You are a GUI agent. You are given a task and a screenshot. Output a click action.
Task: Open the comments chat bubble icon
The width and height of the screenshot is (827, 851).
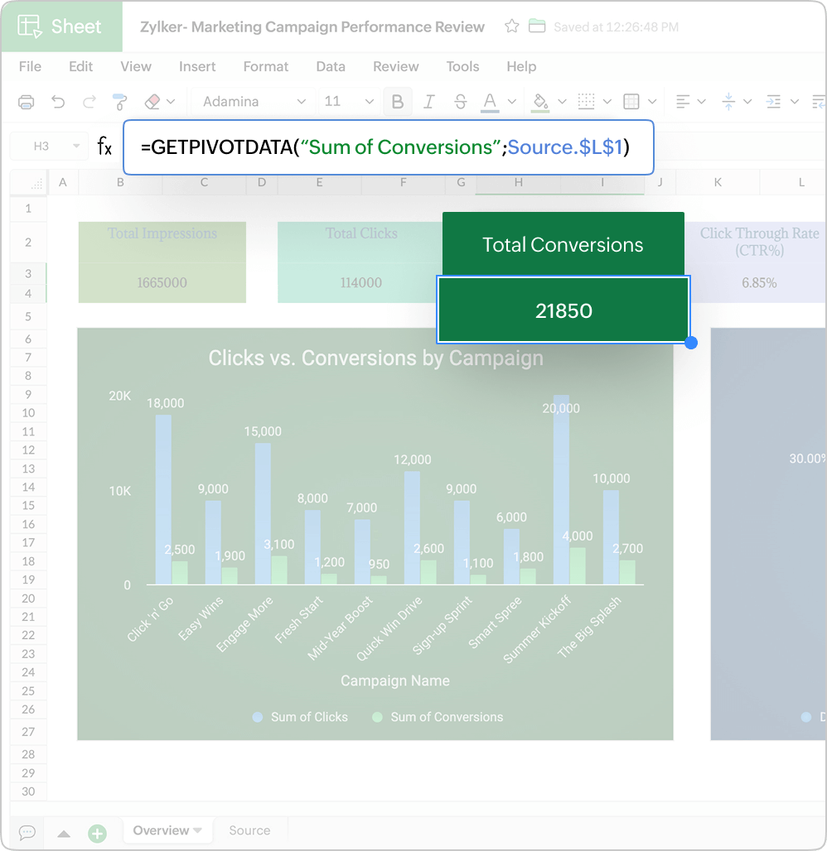(x=27, y=832)
